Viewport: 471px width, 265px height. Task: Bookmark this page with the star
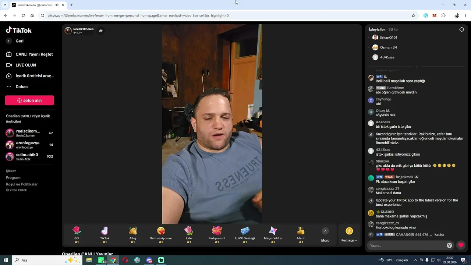pos(413,15)
